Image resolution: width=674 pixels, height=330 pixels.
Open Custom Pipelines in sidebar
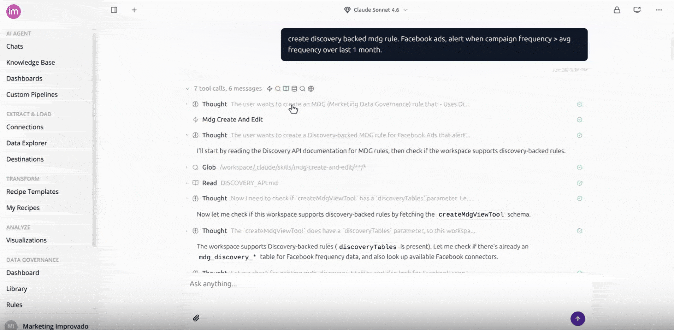tap(32, 95)
